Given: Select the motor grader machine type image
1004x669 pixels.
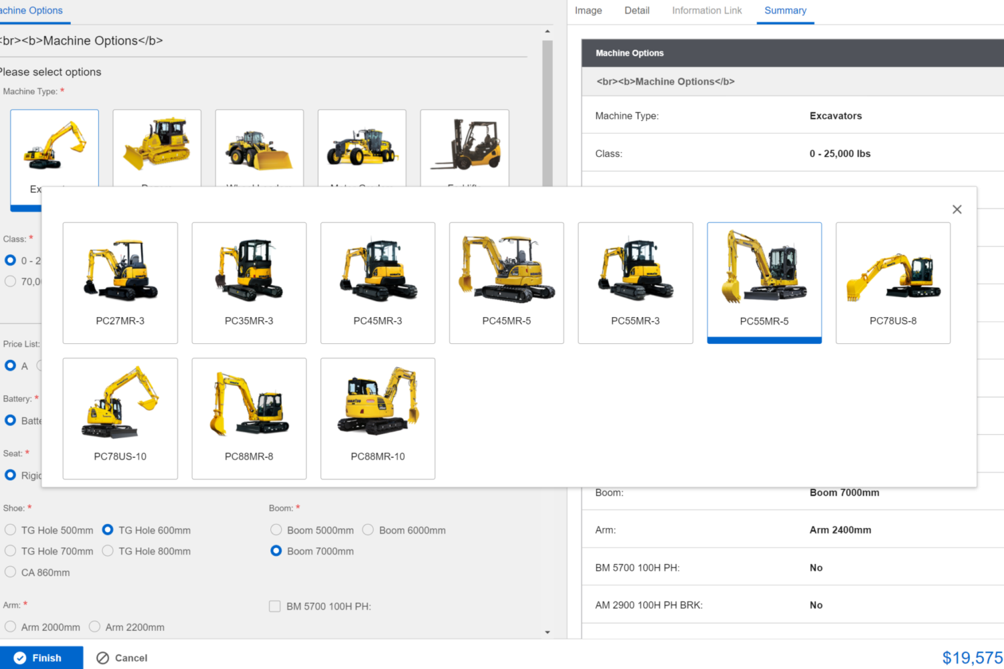Looking at the screenshot, I should coord(362,147).
